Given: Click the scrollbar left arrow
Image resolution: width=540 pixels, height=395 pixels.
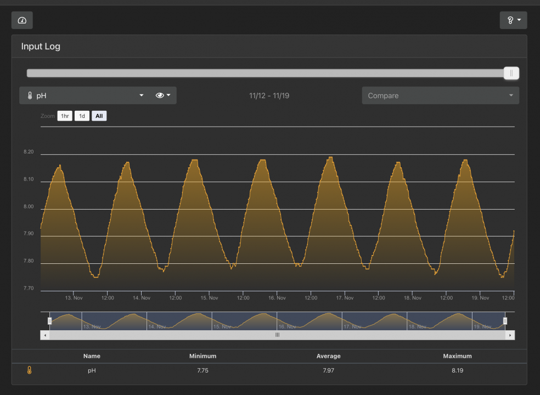Looking at the screenshot, I should (x=45, y=335).
